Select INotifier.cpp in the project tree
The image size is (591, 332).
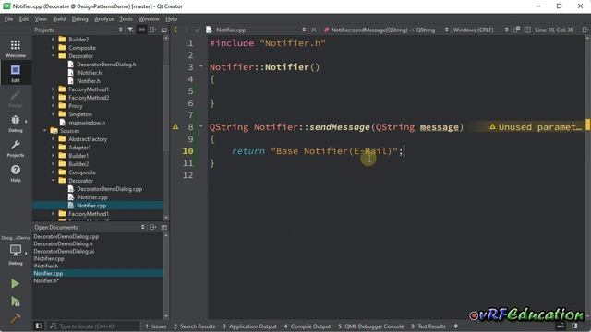tap(92, 197)
